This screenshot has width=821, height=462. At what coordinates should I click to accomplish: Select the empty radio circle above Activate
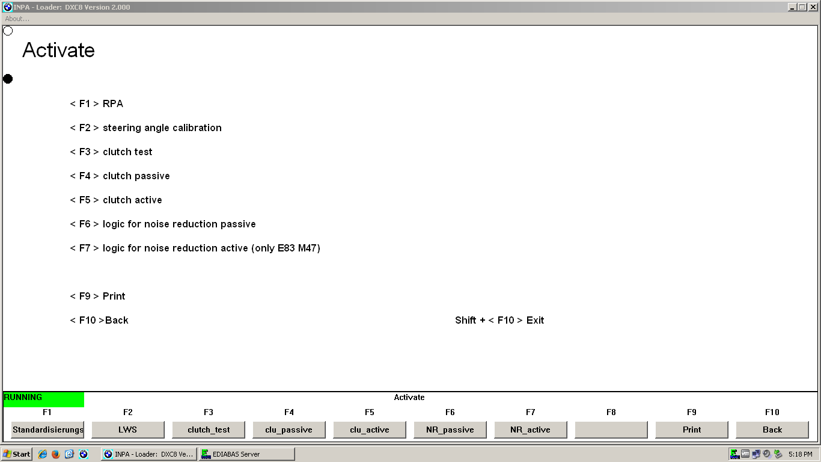8,31
